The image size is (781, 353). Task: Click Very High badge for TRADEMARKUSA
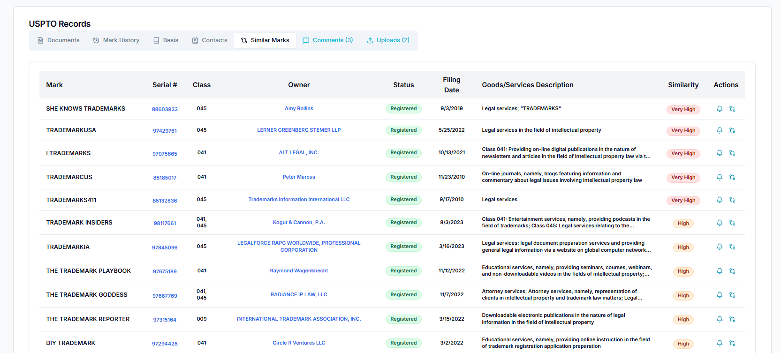point(683,131)
